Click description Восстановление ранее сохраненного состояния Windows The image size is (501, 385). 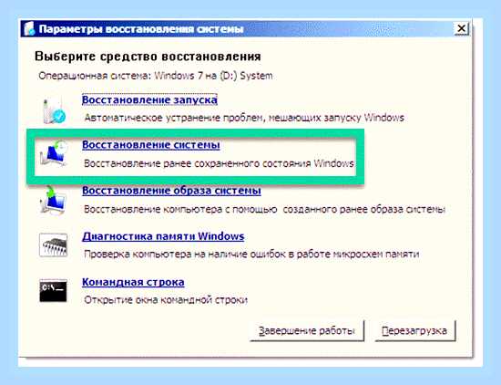[219, 163]
